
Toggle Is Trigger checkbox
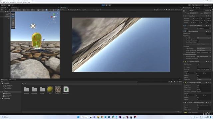[x=198, y=67]
